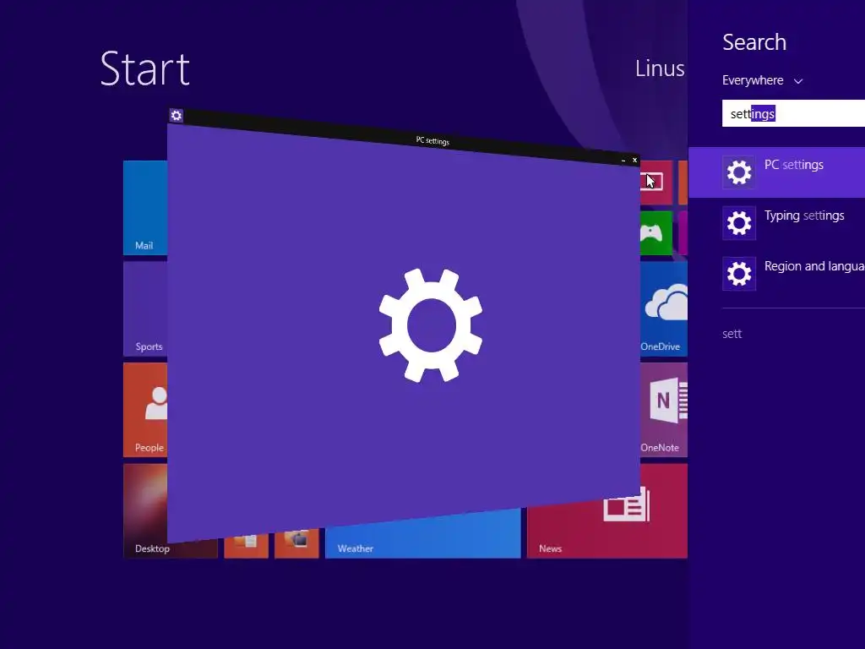This screenshot has width=865, height=649.
Task: Click the Region and language gear icon
Action: [x=739, y=274]
